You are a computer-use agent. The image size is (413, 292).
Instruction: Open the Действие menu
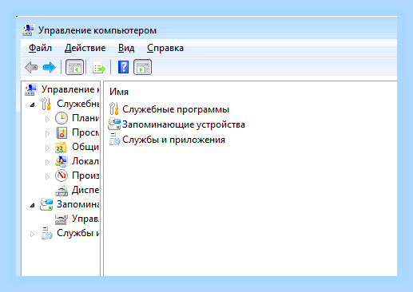point(85,48)
